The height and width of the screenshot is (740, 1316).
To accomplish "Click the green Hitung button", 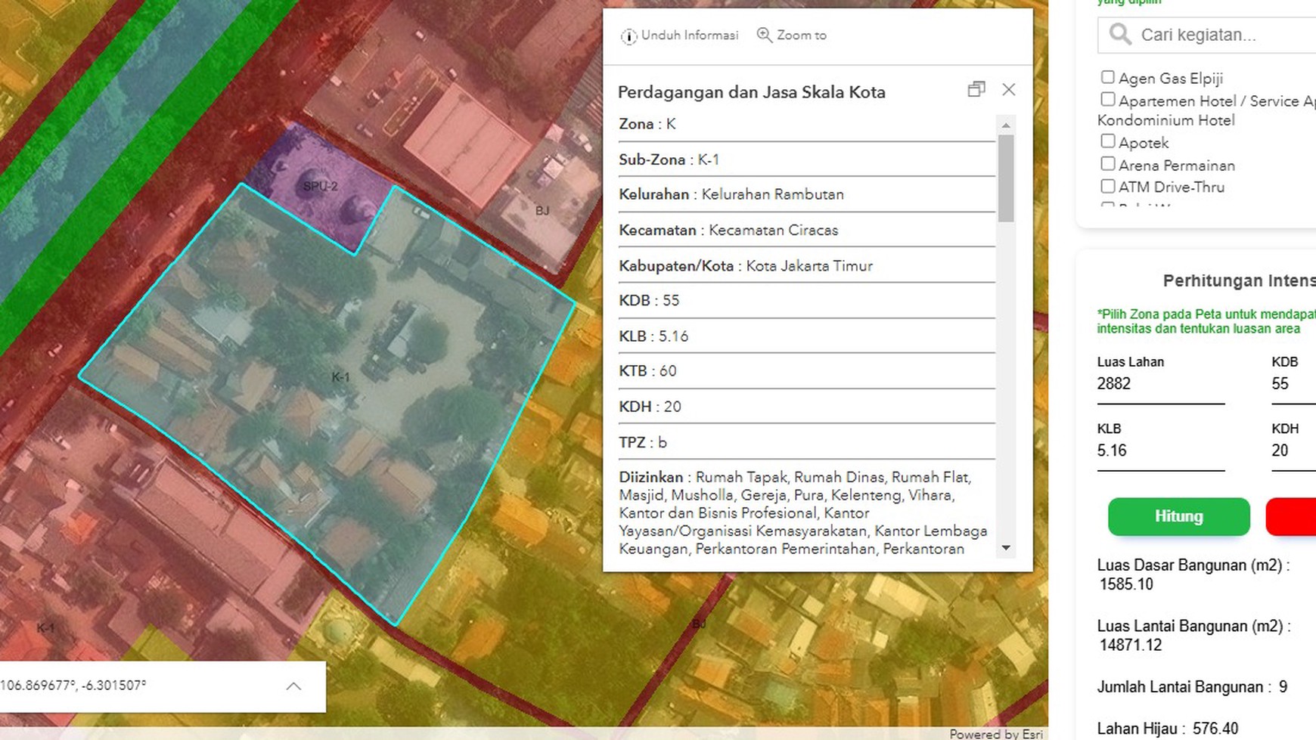I will coord(1178,517).
